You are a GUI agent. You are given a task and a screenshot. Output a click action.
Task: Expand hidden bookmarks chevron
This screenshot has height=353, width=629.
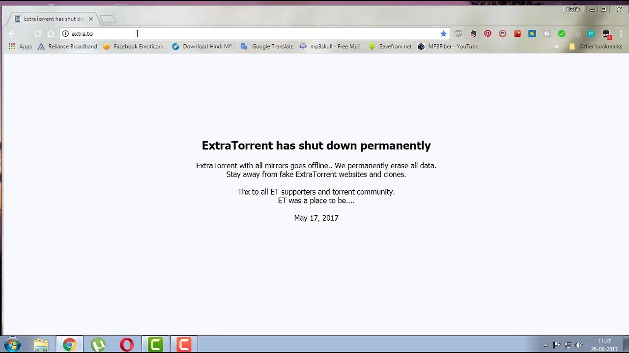557,47
